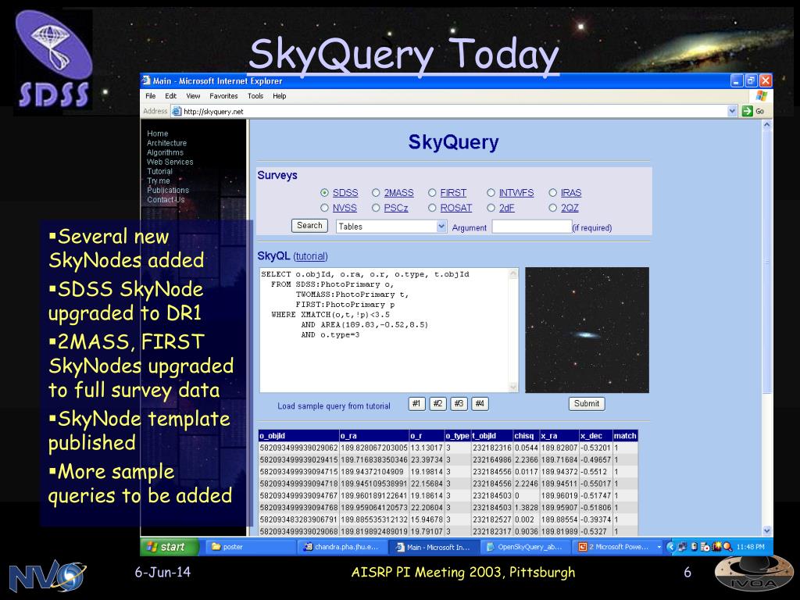Open the 2MASS survey link
The image size is (800, 600).
pos(398,193)
